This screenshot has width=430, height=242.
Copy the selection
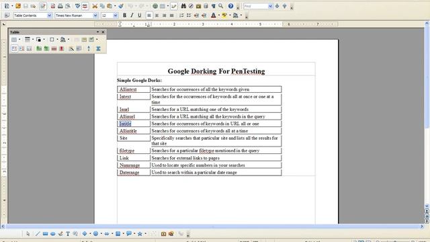coord(102,6)
